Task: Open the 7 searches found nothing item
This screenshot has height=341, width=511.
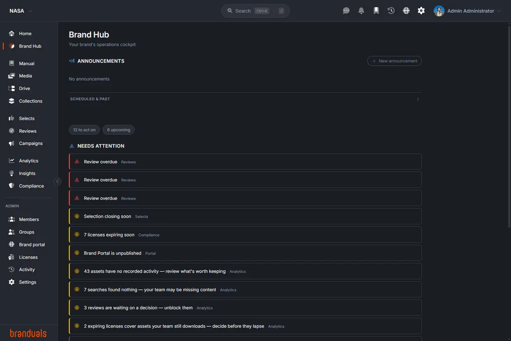Action: tap(245, 290)
